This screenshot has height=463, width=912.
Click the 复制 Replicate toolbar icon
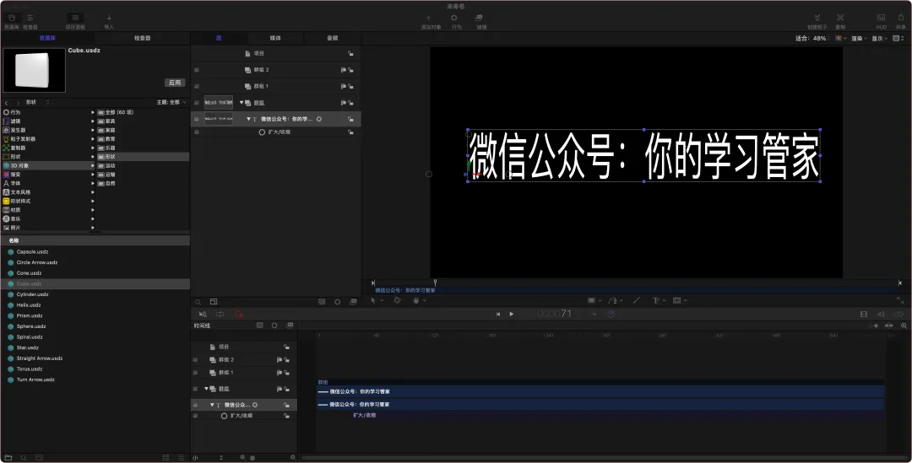click(840, 18)
